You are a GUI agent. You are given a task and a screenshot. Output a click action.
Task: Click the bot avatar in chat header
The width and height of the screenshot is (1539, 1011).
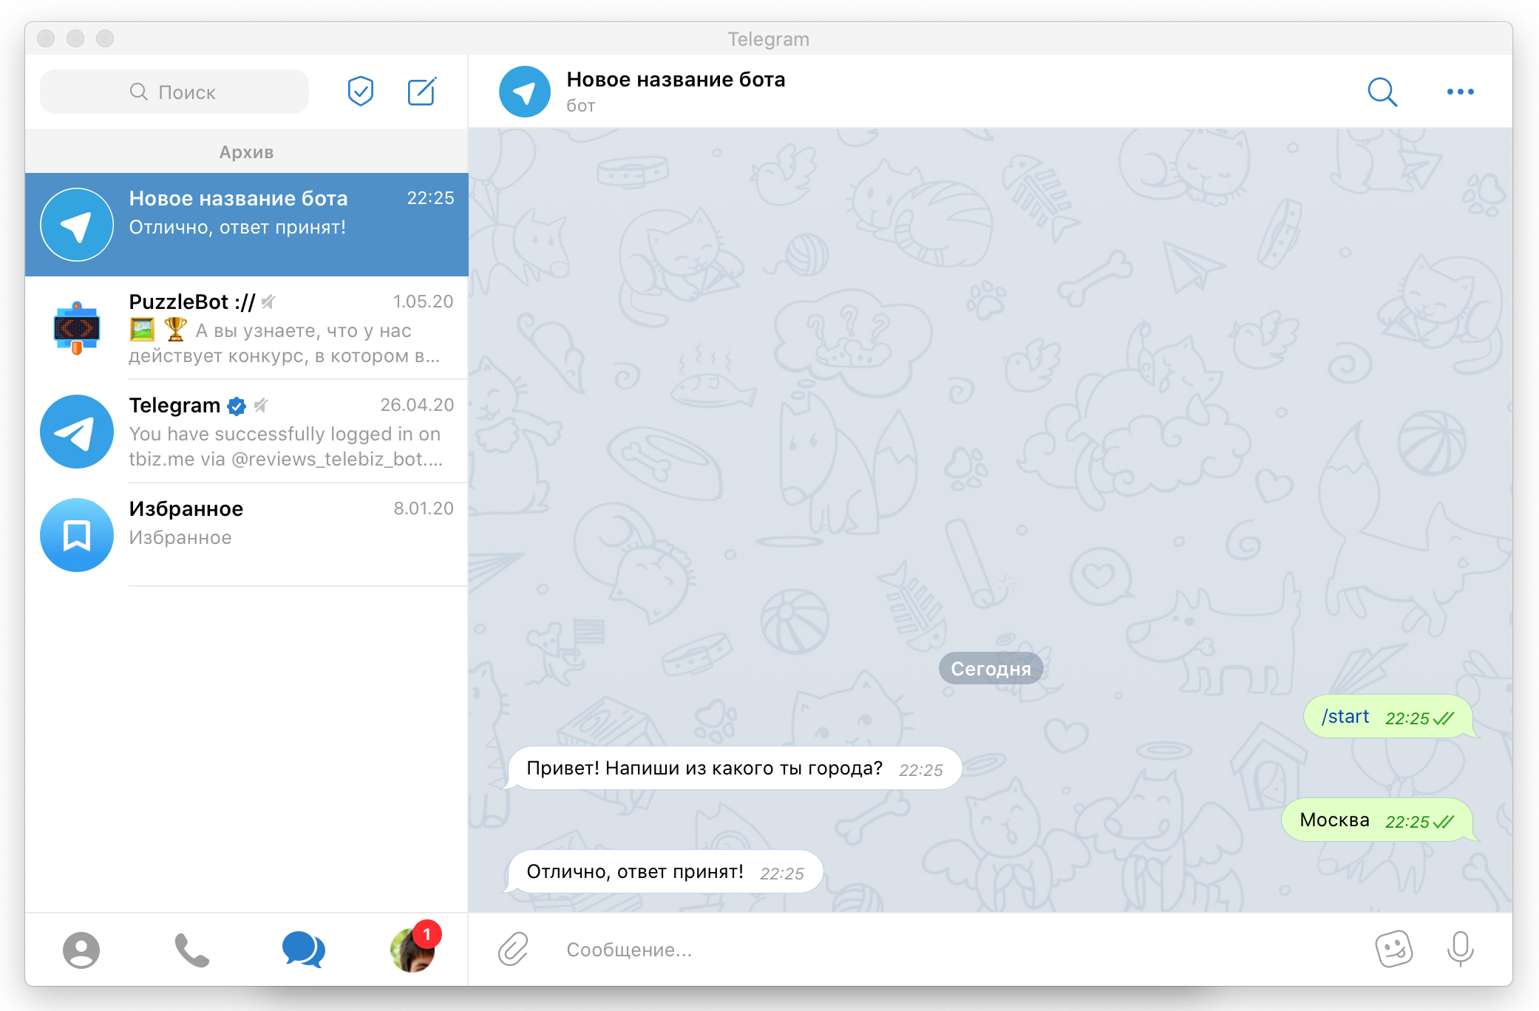coord(524,92)
